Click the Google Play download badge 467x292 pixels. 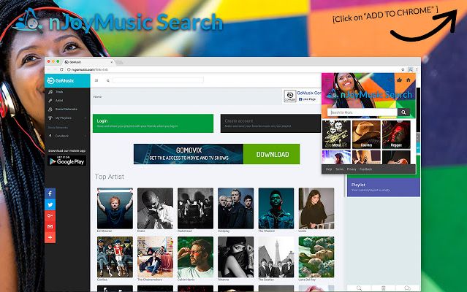(x=67, y=161)
